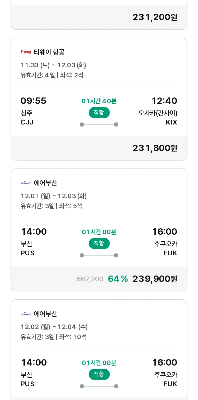This screenshot has height=400, width=198.
Task: Click 오사카(간사이) arrival destination
Action: (158, 113)
